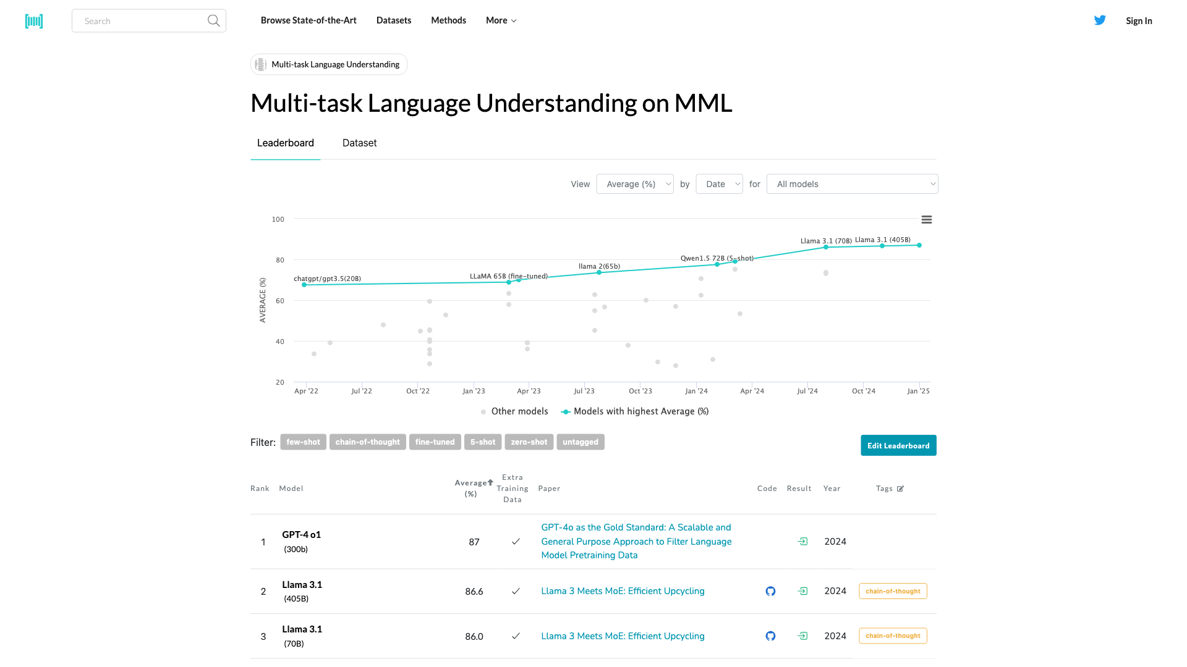Click the Llama 3.1 (70B) chart data point

coord(826,247)
